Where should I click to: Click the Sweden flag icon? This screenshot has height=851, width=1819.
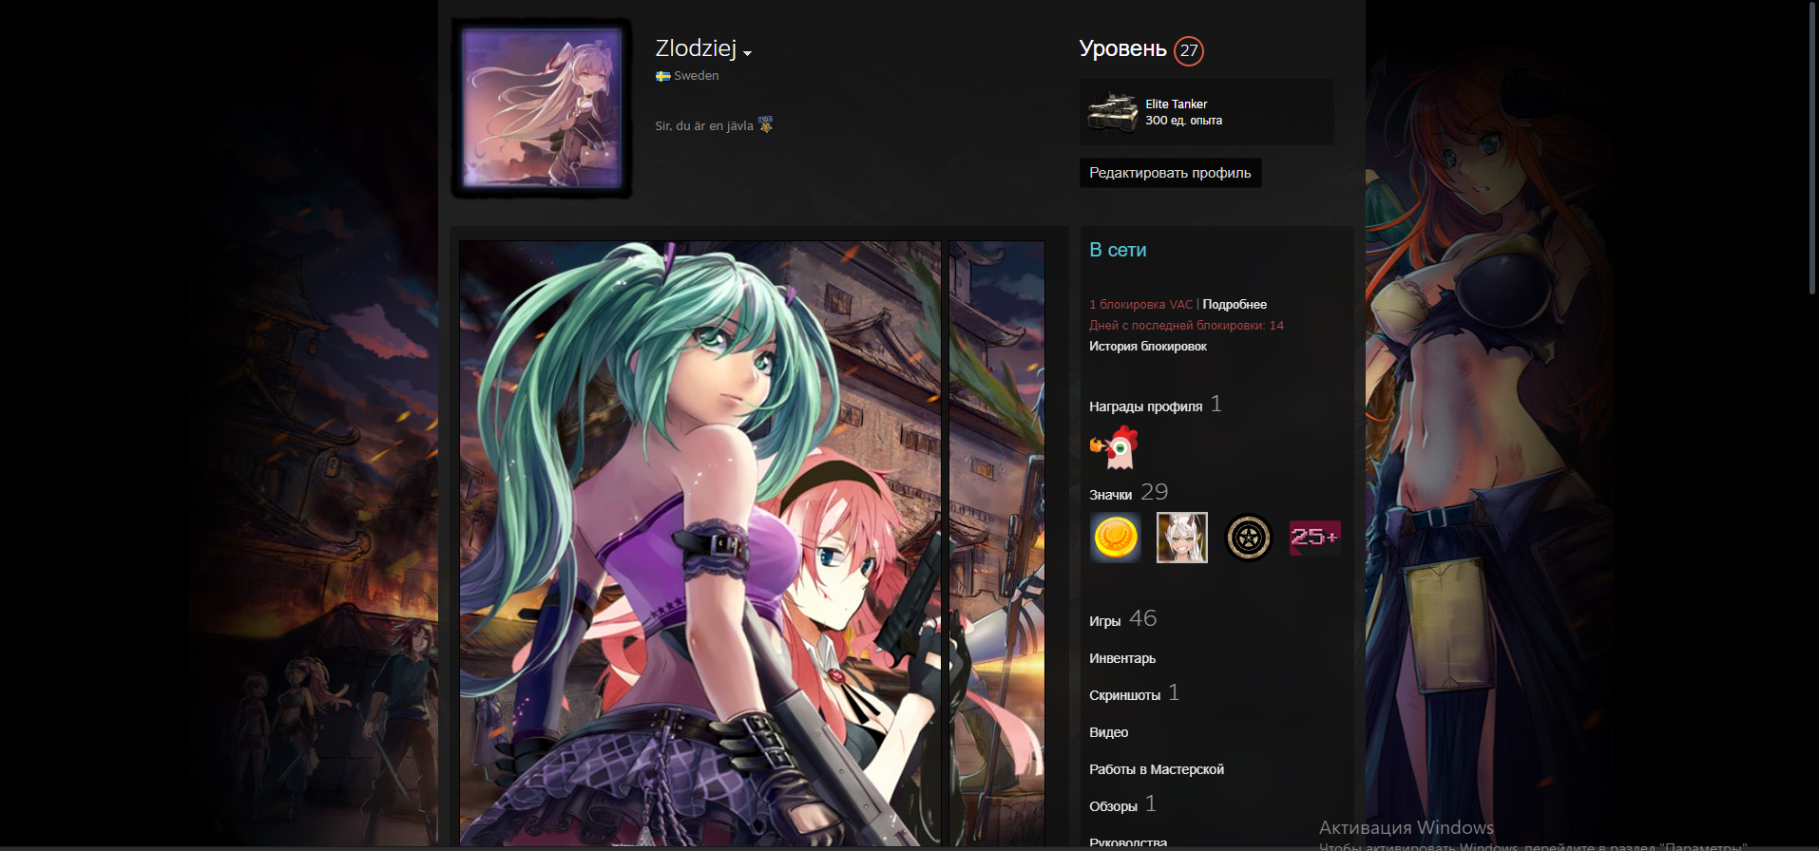662,76
